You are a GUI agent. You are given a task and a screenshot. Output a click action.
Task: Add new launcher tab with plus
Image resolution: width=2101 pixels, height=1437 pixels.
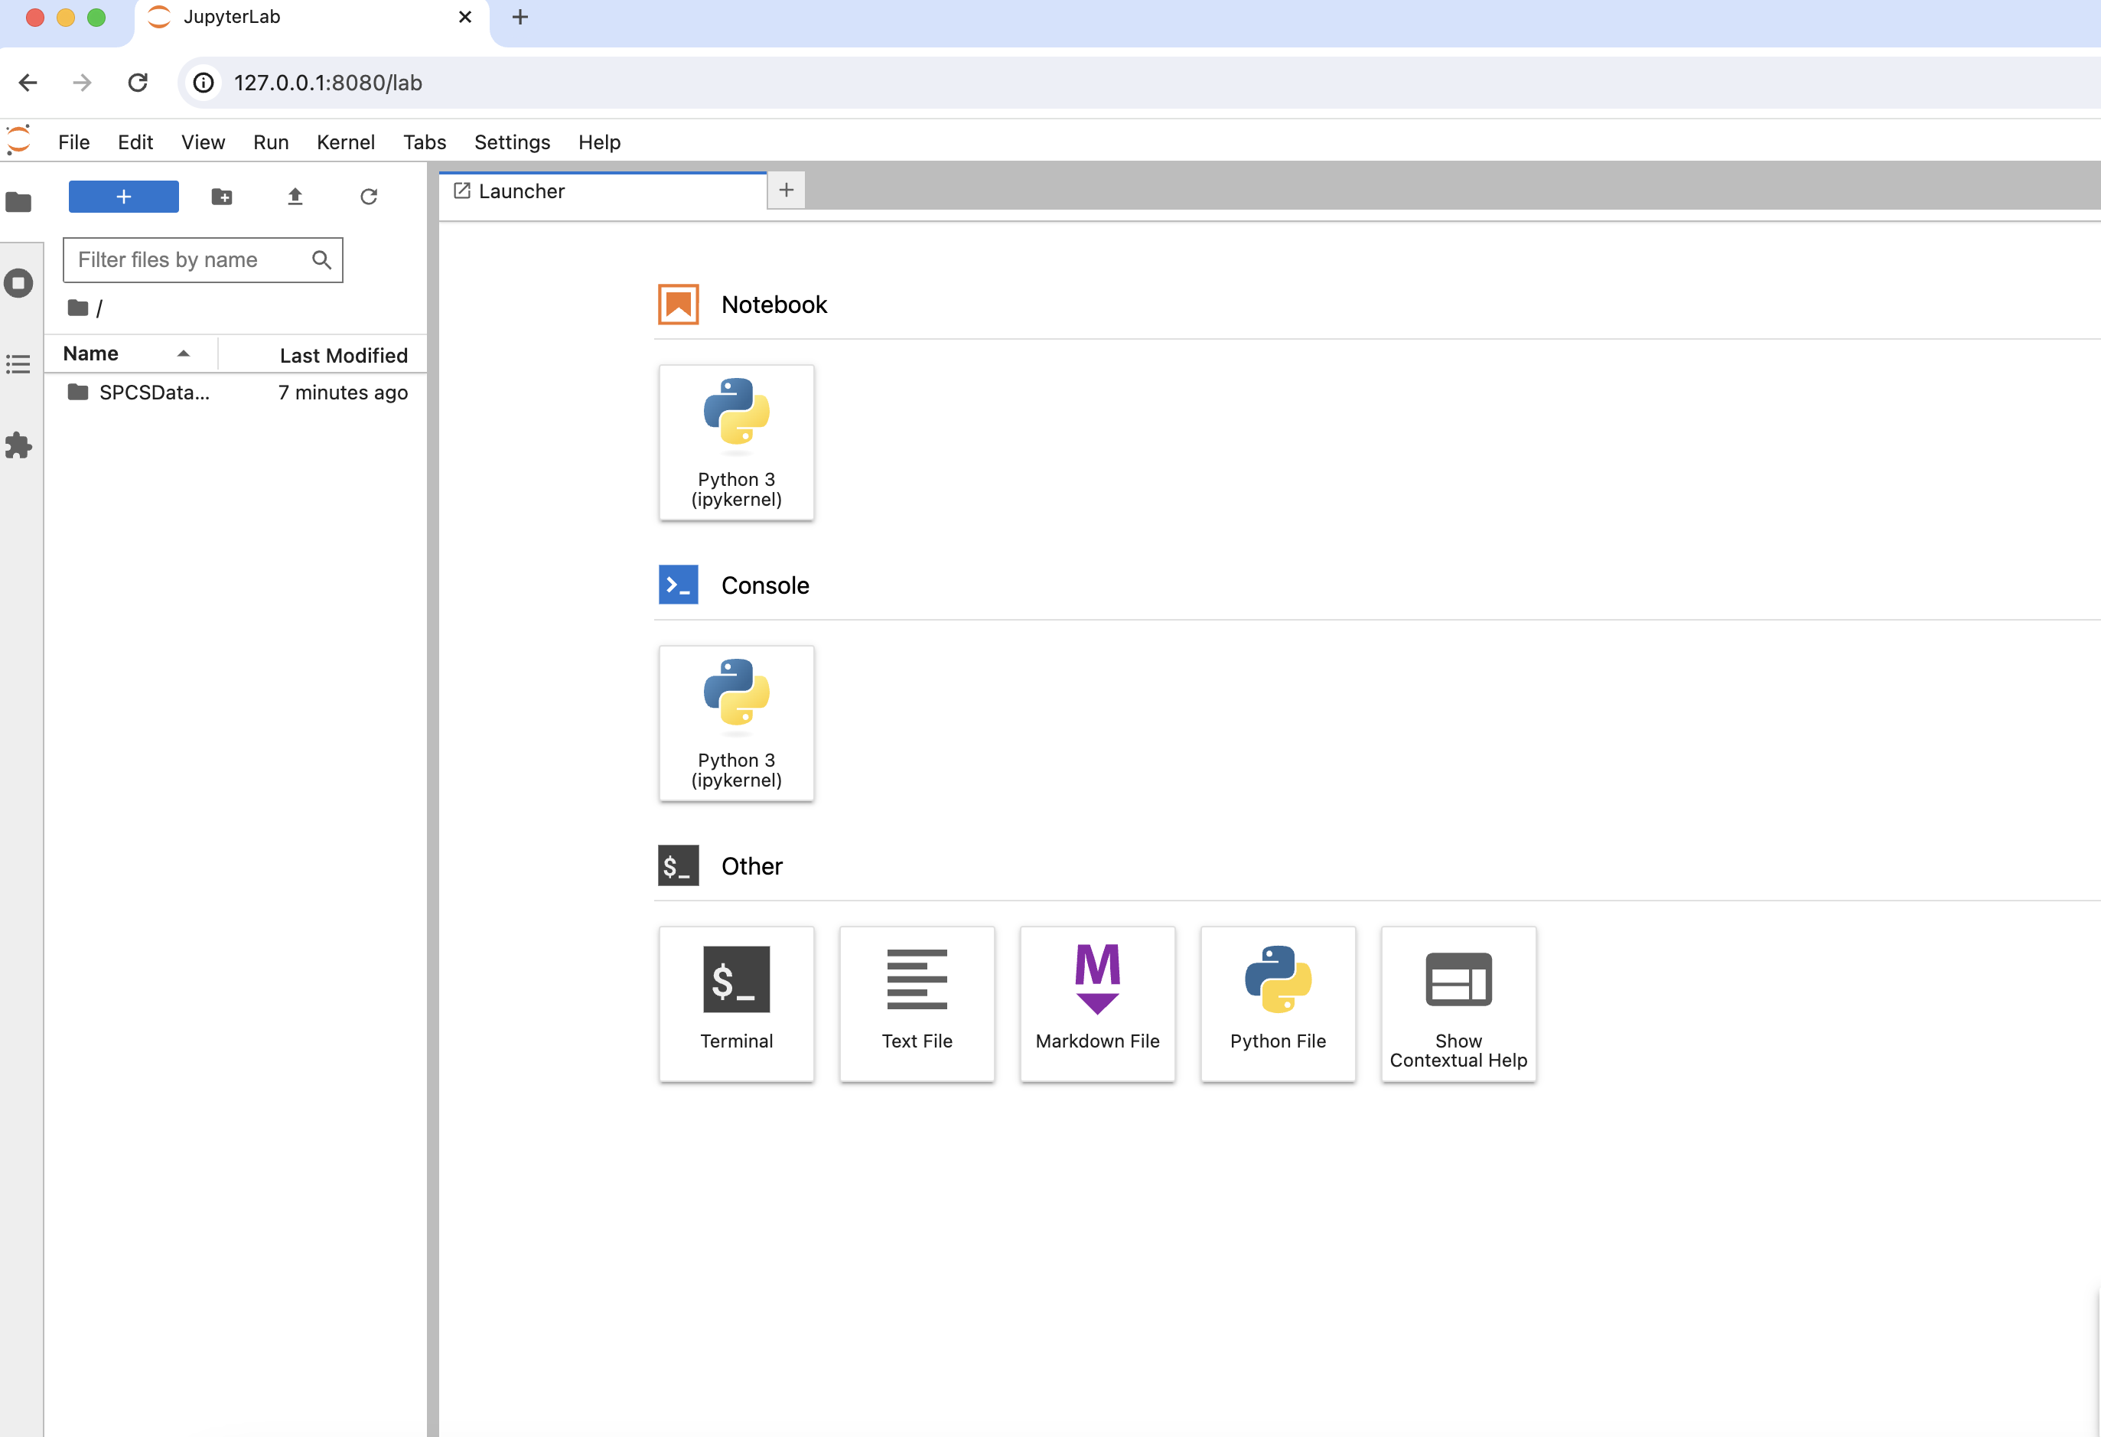pyautogui.click(x=787, y=190)
